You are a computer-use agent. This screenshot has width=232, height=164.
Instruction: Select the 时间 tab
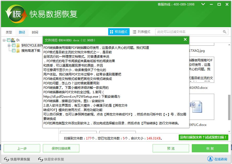click(x=35, y=32)
